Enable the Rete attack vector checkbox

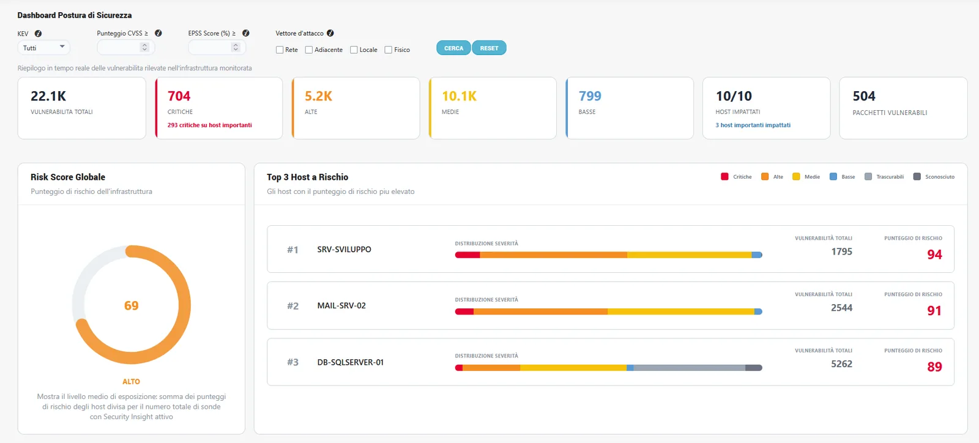tap(280, 50)
